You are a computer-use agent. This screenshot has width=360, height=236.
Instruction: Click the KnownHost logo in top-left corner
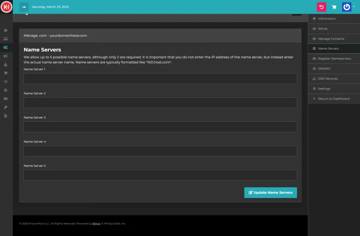(x=6, y=7)
